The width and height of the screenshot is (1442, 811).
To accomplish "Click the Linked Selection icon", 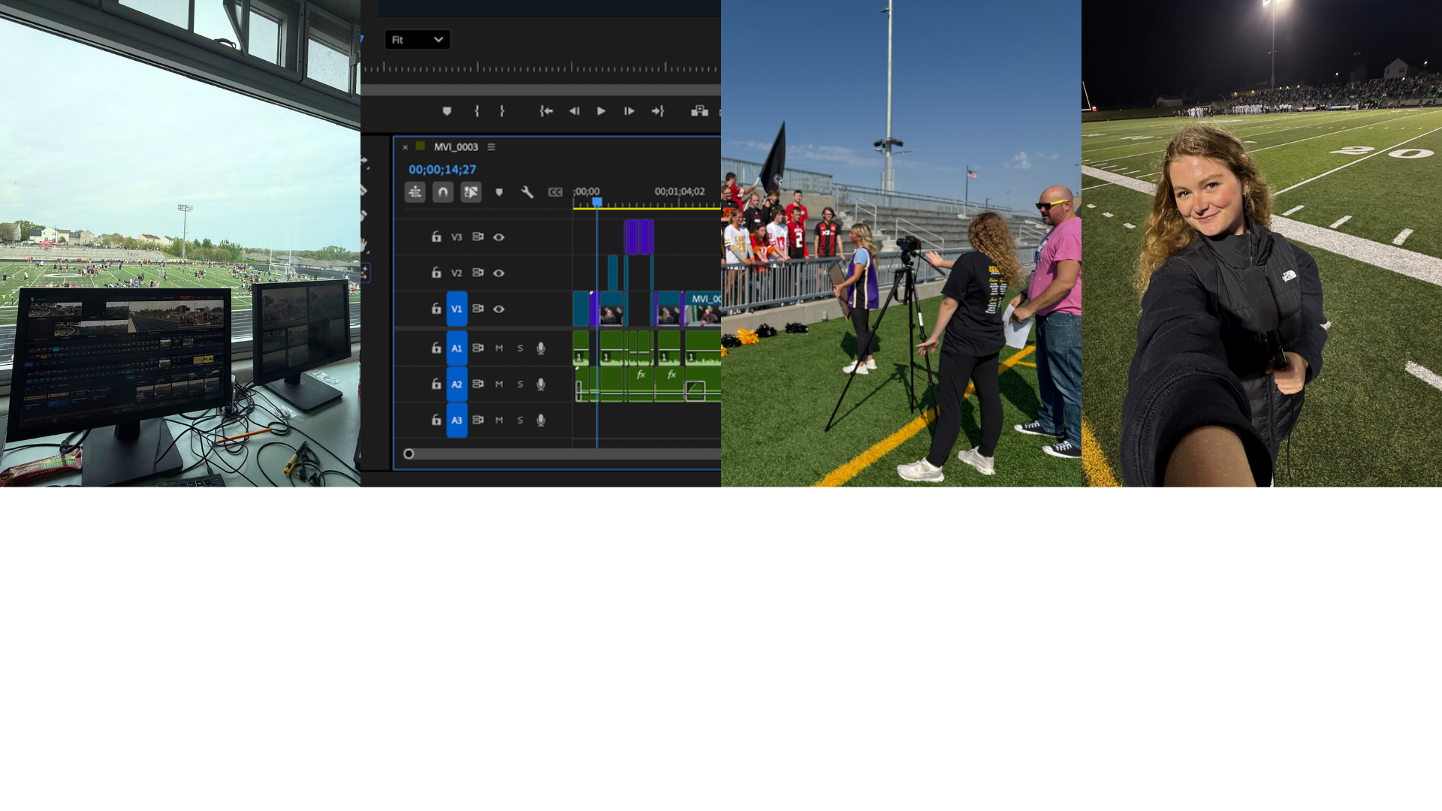I will [471, 192].
